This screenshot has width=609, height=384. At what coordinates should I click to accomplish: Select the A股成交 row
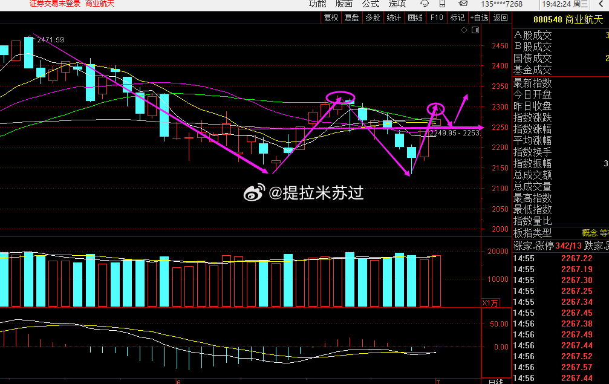click(x=561, y=35)
